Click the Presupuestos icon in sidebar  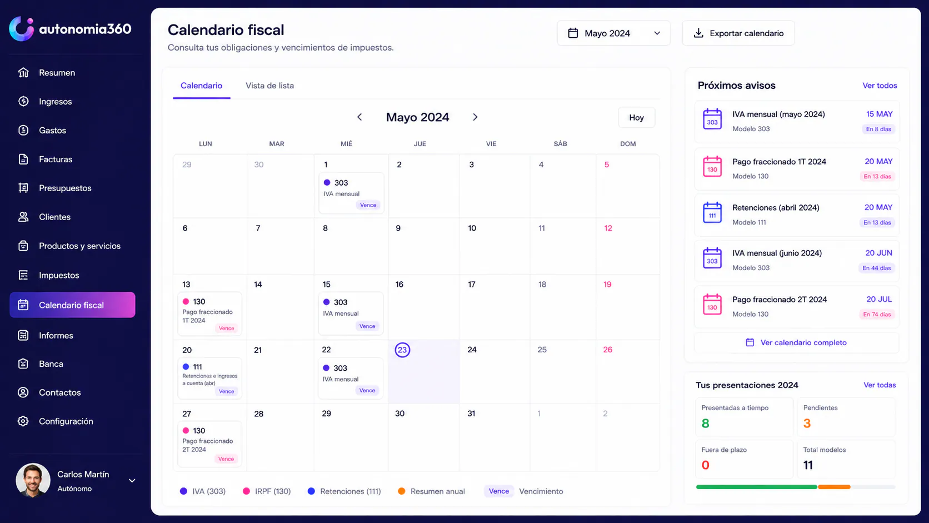23,188
